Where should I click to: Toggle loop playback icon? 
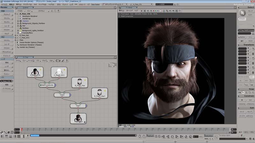(186, 137)
